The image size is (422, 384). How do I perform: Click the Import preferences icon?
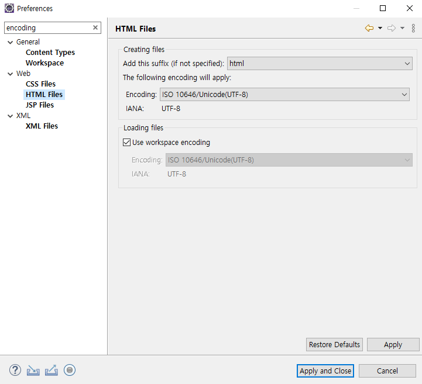33,371
